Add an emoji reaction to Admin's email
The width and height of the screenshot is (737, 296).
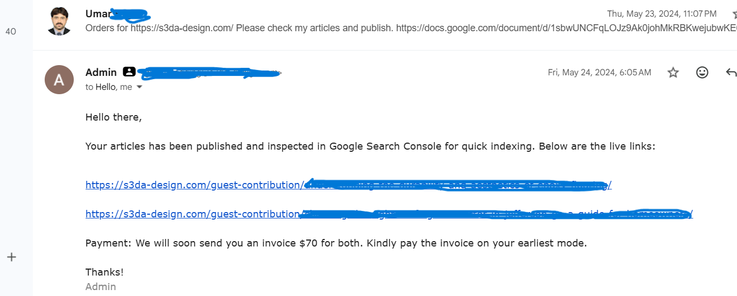(x=702, y=72)
